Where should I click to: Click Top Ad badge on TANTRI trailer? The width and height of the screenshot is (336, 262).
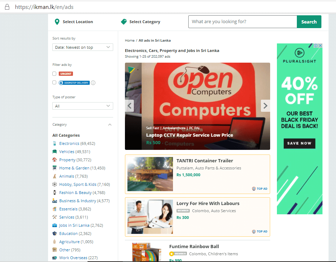[x=259, y=189]
